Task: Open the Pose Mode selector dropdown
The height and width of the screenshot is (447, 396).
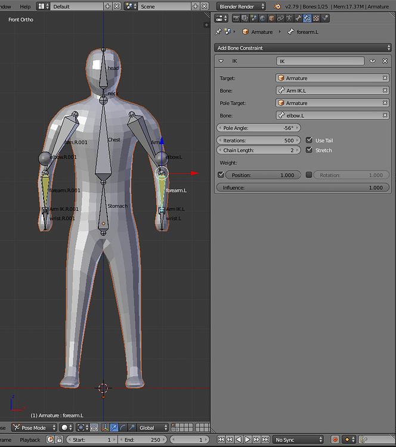Action: [34, 427]
